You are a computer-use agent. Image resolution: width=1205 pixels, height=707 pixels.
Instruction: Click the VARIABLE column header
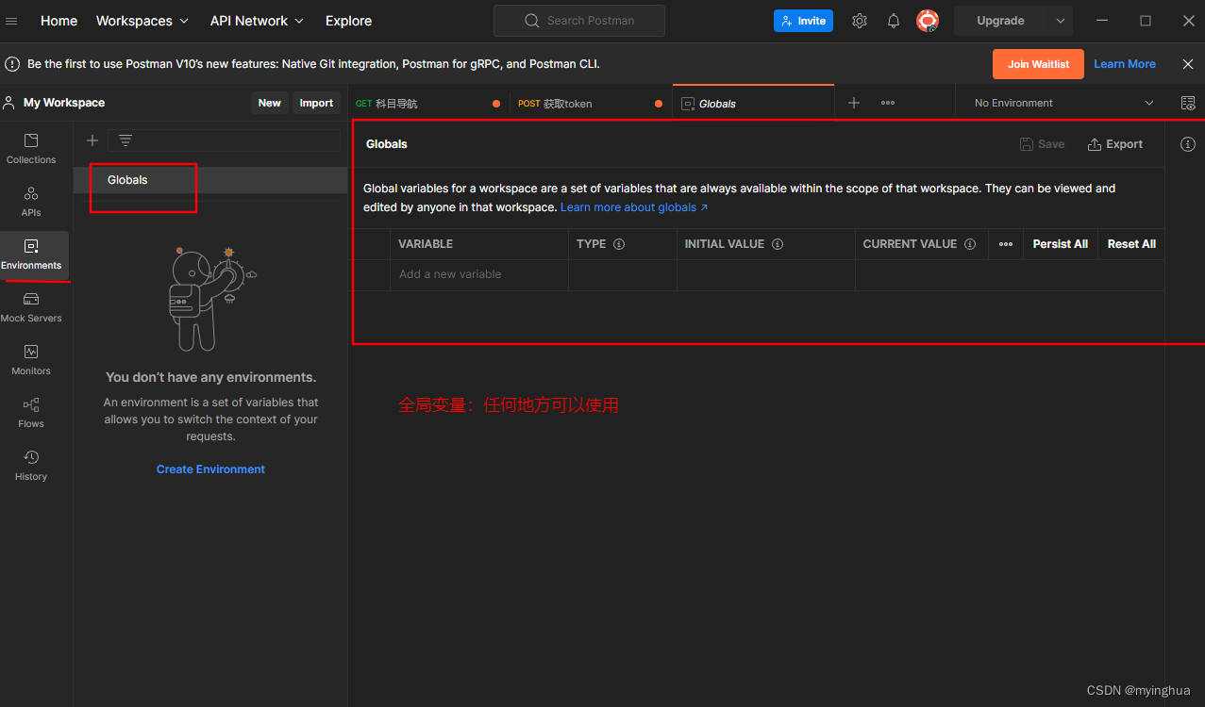[479, 244]
